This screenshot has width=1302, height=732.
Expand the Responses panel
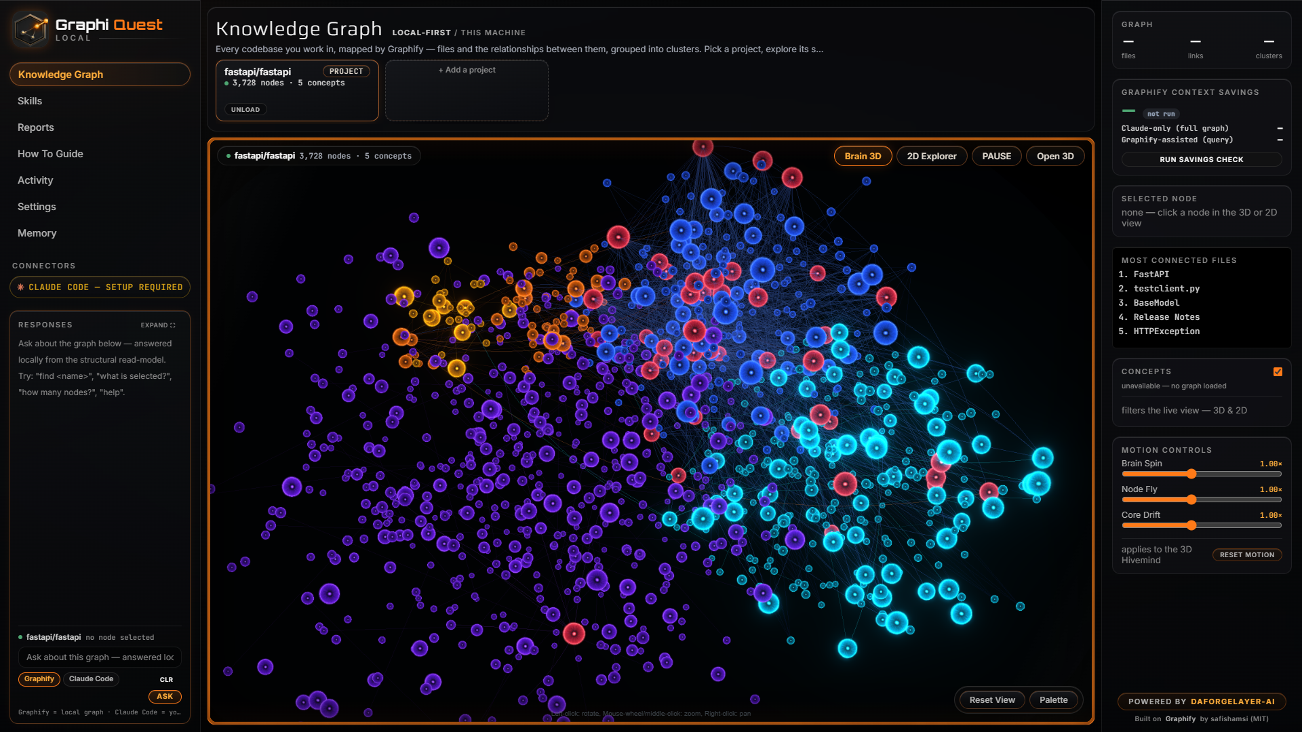(158, 325)
